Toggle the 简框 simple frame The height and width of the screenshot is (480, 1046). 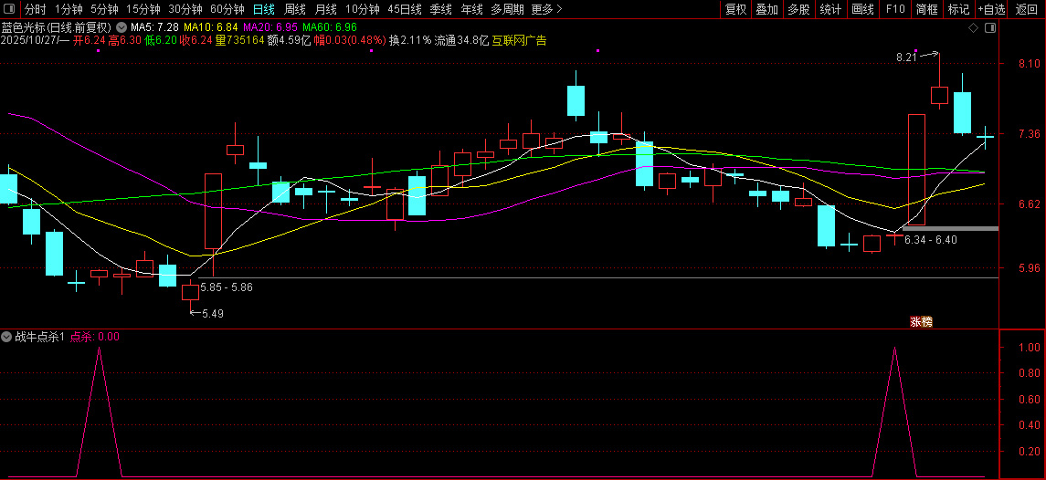pos(927,9)
